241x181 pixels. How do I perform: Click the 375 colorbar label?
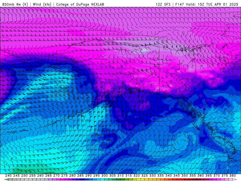(x=224, y=176)
